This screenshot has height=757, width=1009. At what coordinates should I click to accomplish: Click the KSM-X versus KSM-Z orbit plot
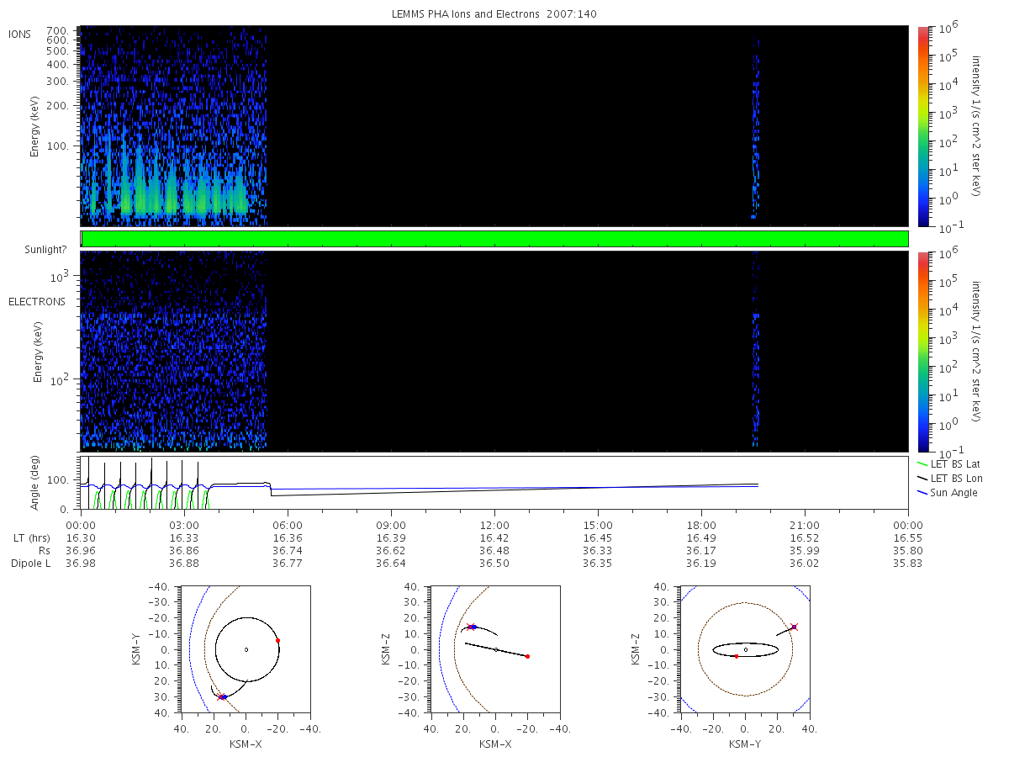494,649
